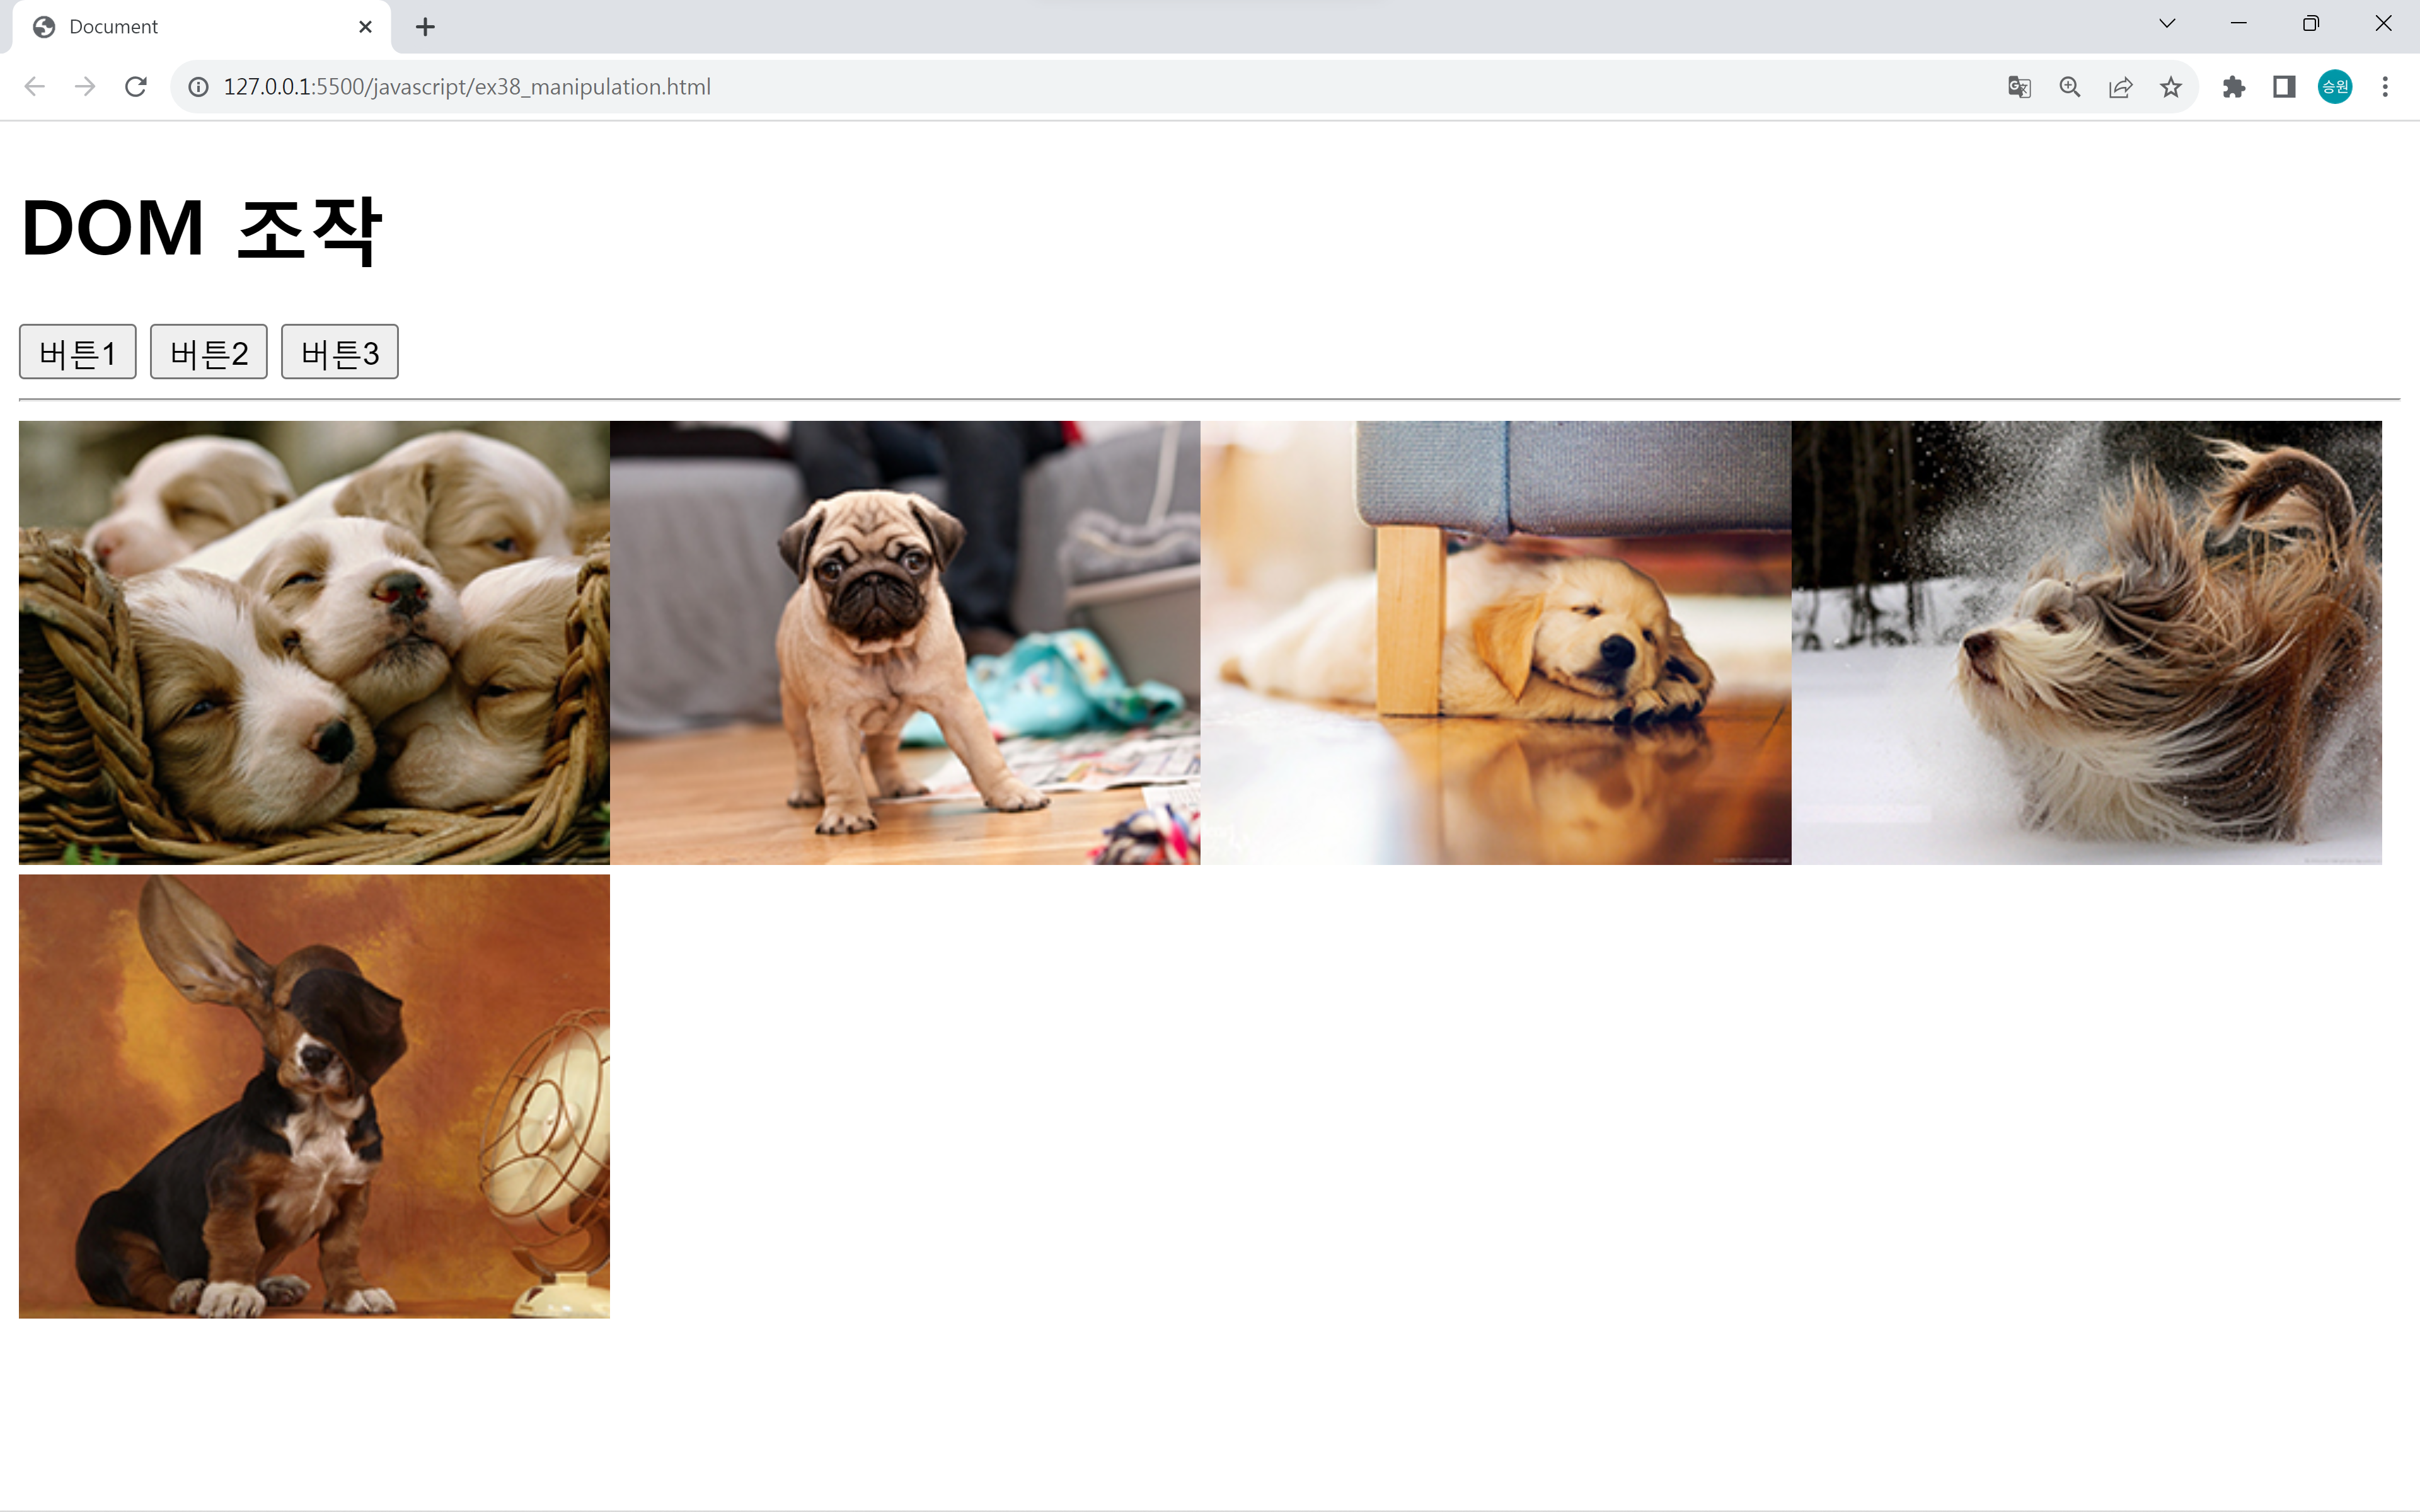This screenshot has height=1512, width=2420.
Task: Open a new tab
Action: pyautogui.click(x=425, y=27)
